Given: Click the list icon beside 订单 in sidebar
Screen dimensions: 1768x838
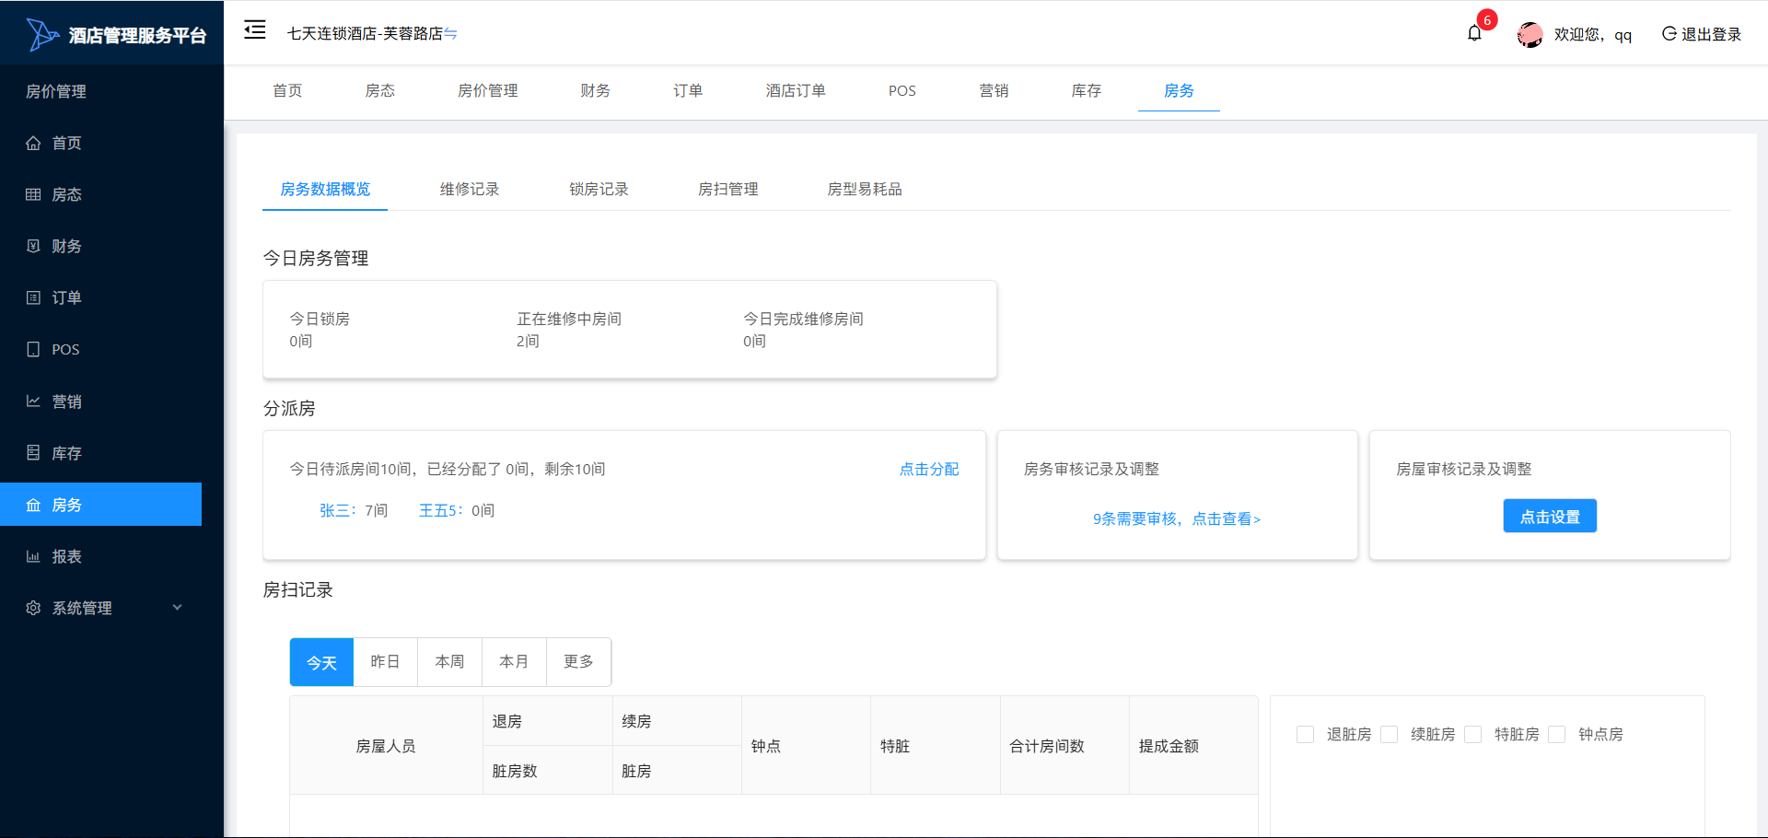Looking at the screenshot, I should pos(33,297).
